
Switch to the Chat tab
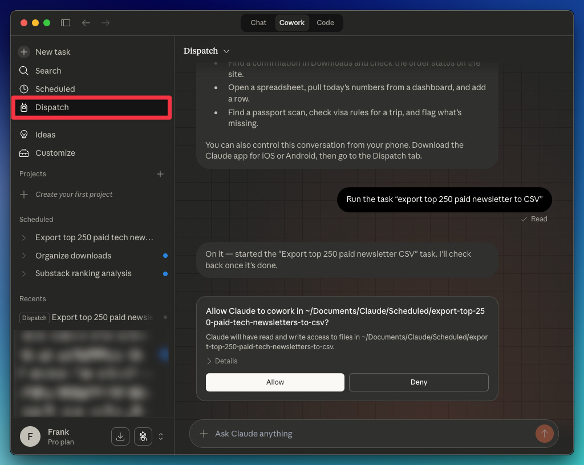click(258, 23)
